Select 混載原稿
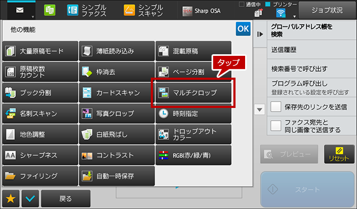The height and width of the screenshot is (209, 357). 193,51
